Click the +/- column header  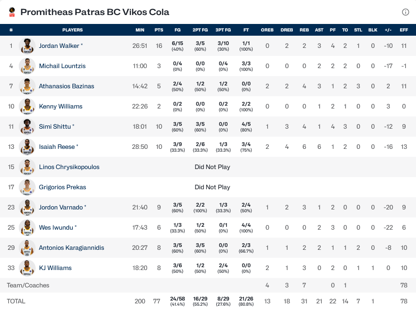pyautogui.click(x=388, y=30)
